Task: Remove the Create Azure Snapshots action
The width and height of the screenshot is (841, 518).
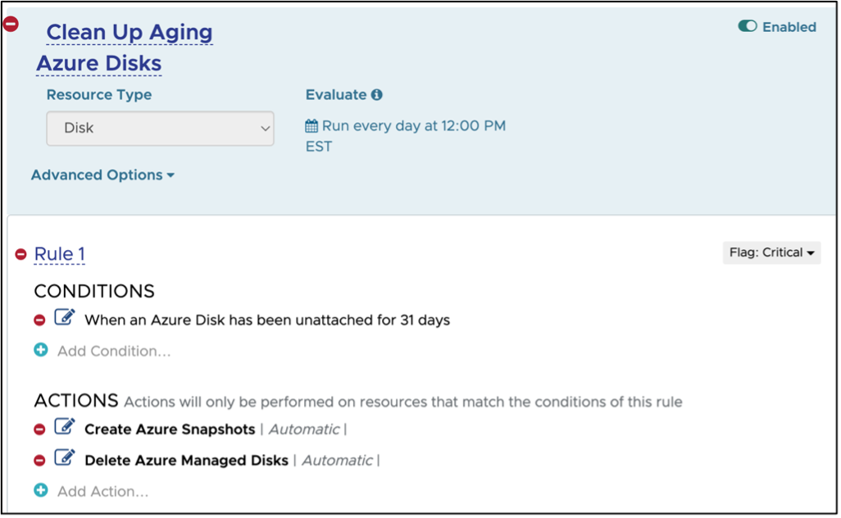Action: [40, 429]
